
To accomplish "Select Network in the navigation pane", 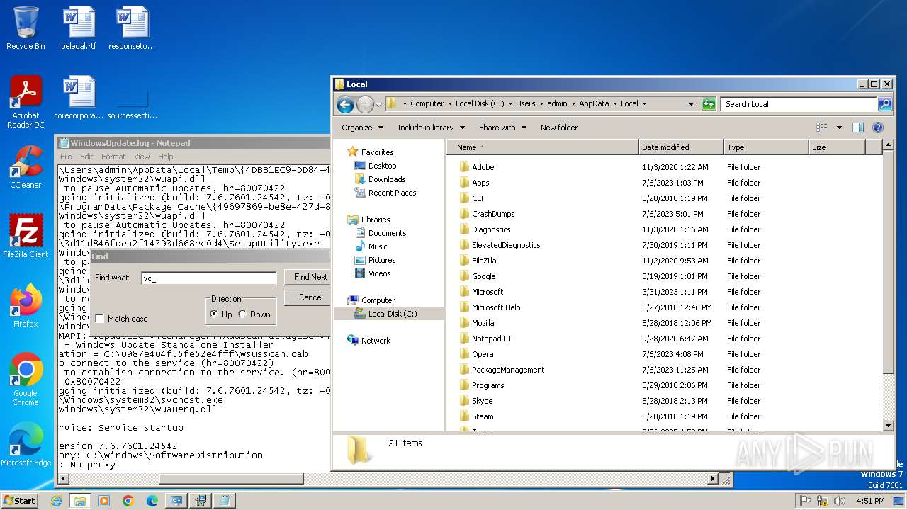I will click(376, 341).
